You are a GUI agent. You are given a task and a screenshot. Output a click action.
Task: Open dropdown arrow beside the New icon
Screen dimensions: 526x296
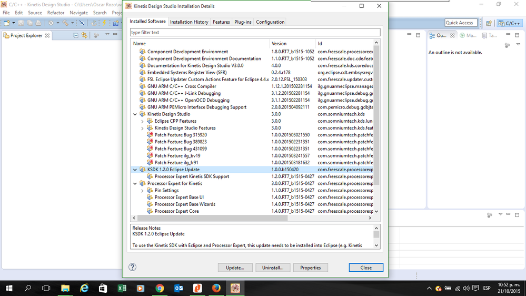point(13,23)
